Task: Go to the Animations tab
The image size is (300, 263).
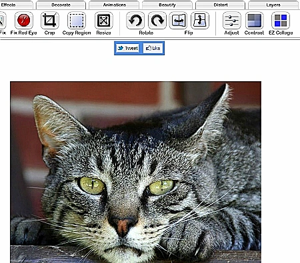Action: (x=114, y=5)
